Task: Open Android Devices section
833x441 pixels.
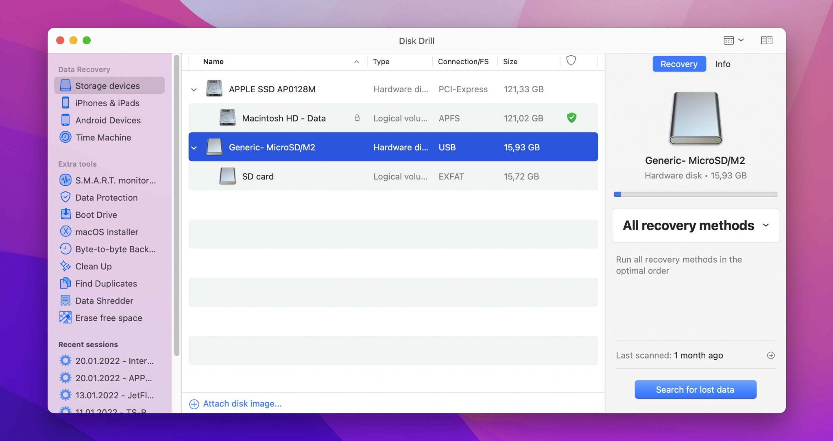Action: [x=100, y=120]
